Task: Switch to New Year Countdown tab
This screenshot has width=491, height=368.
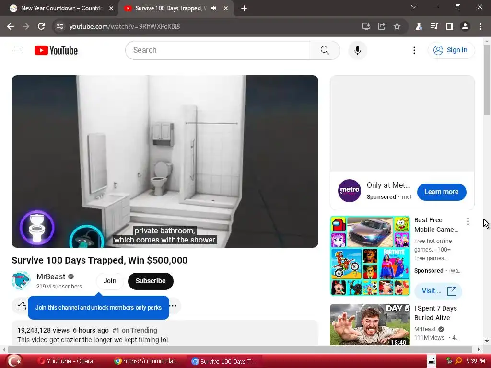Action: pyautogui.click(x=59, y=8)
